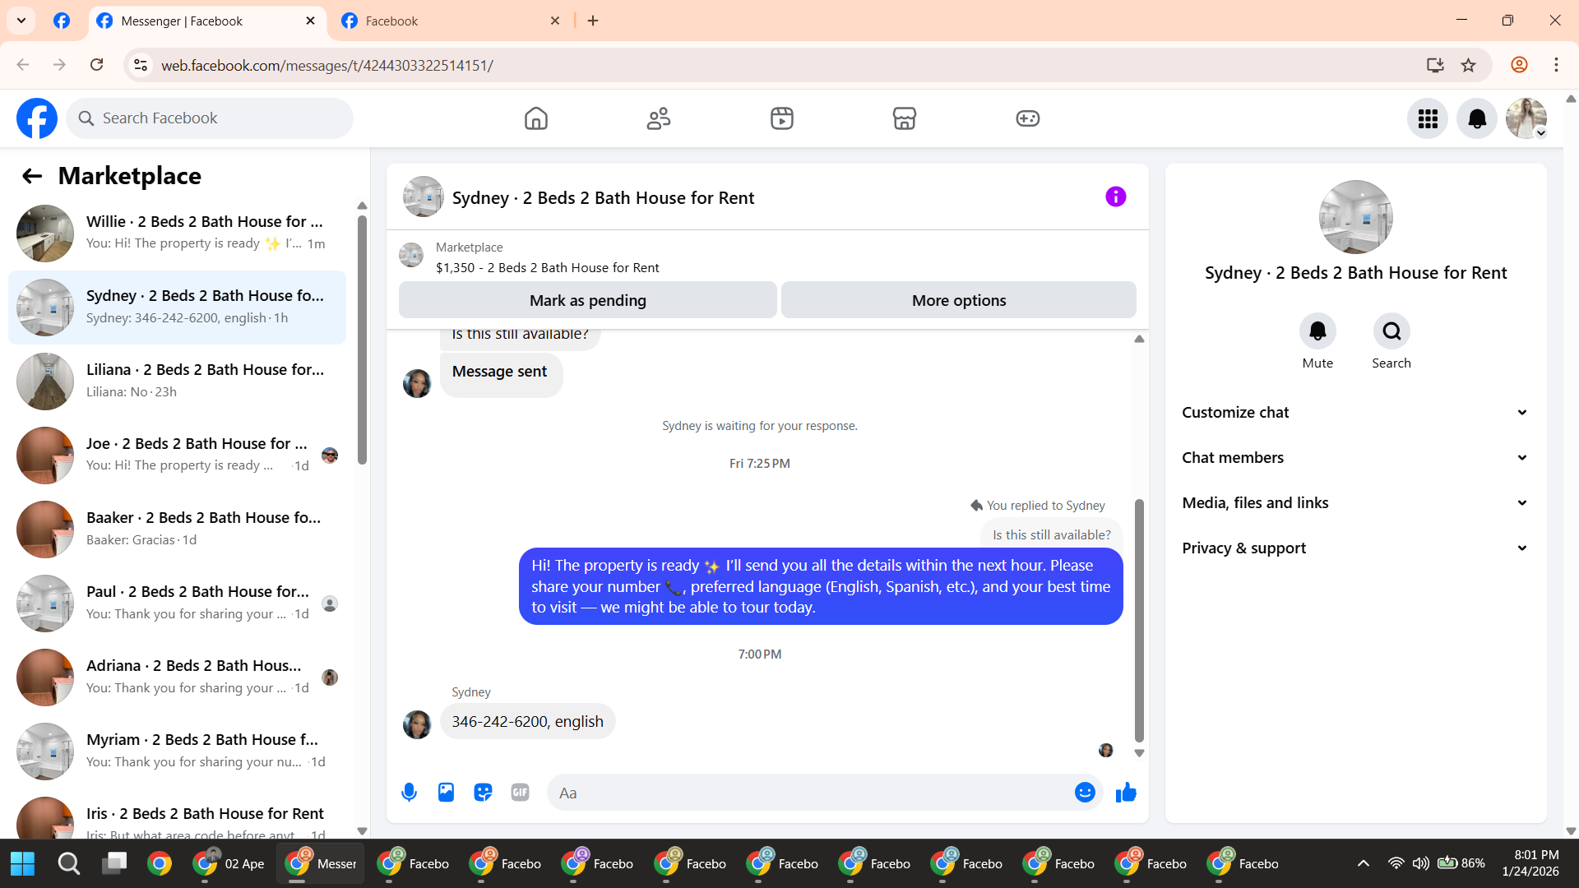Screen dimensions: 1579x888
Task: Click Mark as pending button
Action: 587,301
